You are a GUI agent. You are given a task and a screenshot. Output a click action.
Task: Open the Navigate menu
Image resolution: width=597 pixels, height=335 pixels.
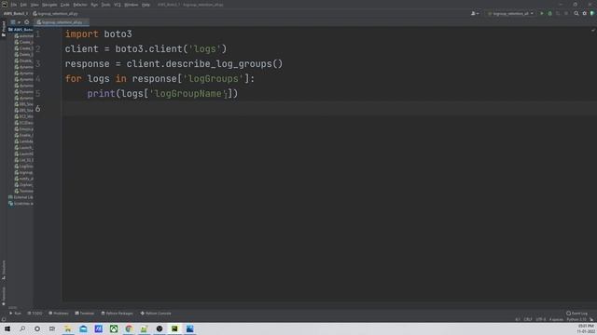point(49,5)
